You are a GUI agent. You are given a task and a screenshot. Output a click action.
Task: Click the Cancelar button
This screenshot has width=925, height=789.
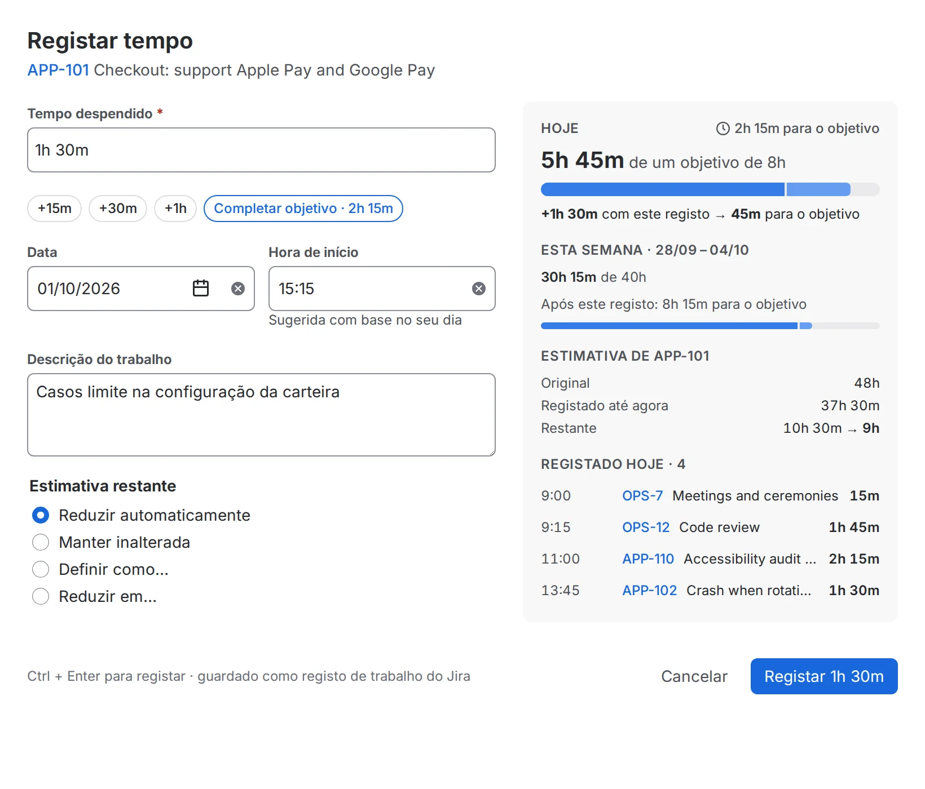click(694, 676)
